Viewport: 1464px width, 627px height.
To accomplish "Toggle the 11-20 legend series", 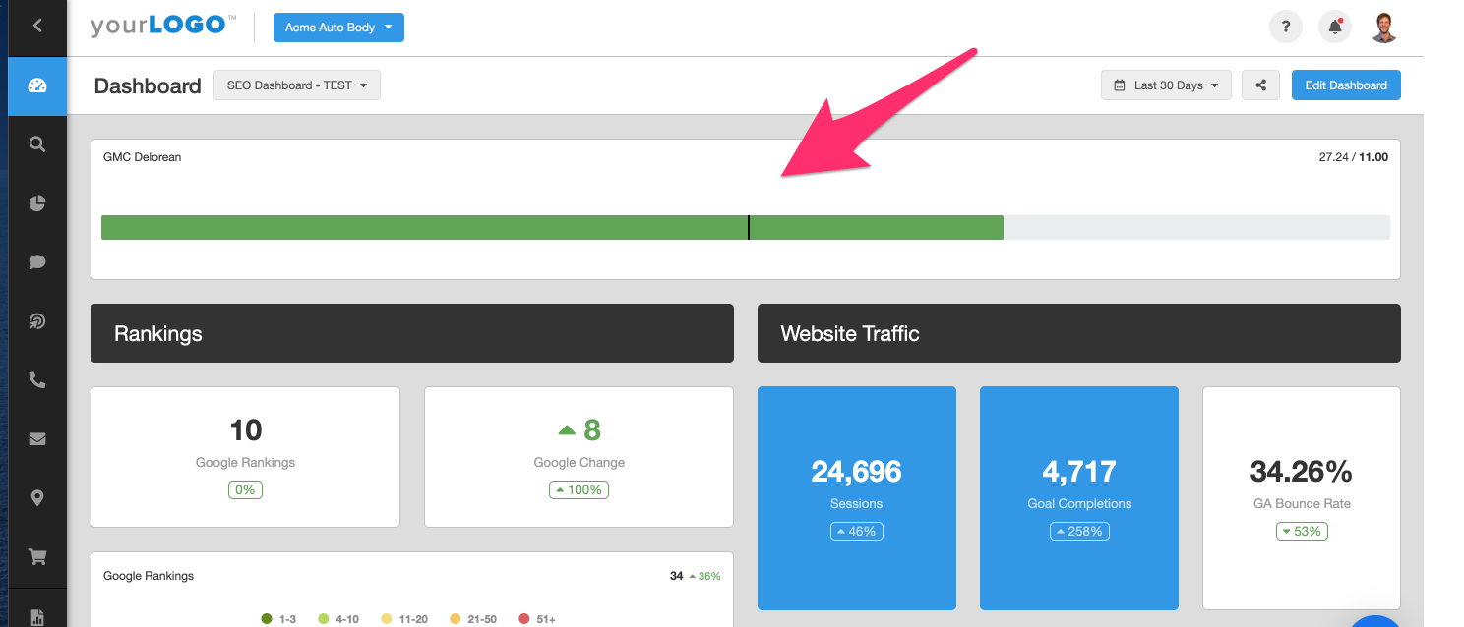I will tap(404, 619).
